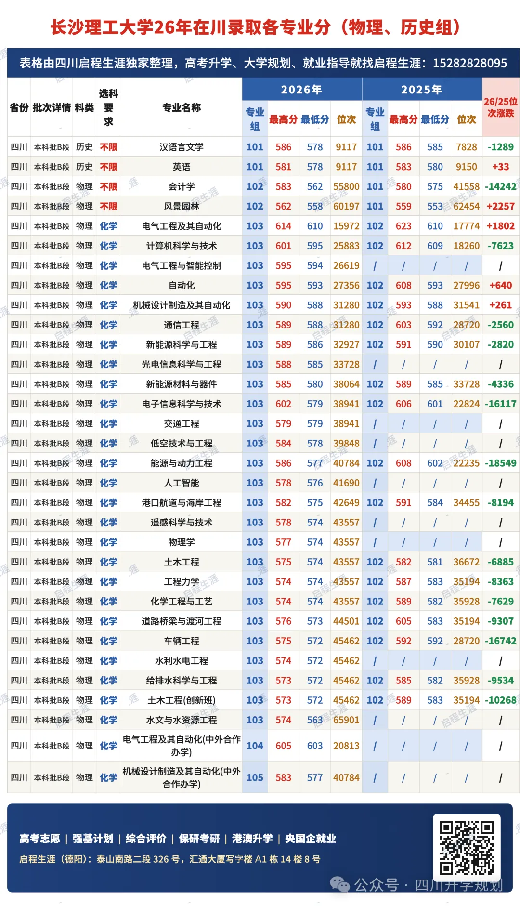The width and height of the screenshot is (520, 906).
Task: Select the 水文与水资源工程 major cell
Action: pos(182,720)
